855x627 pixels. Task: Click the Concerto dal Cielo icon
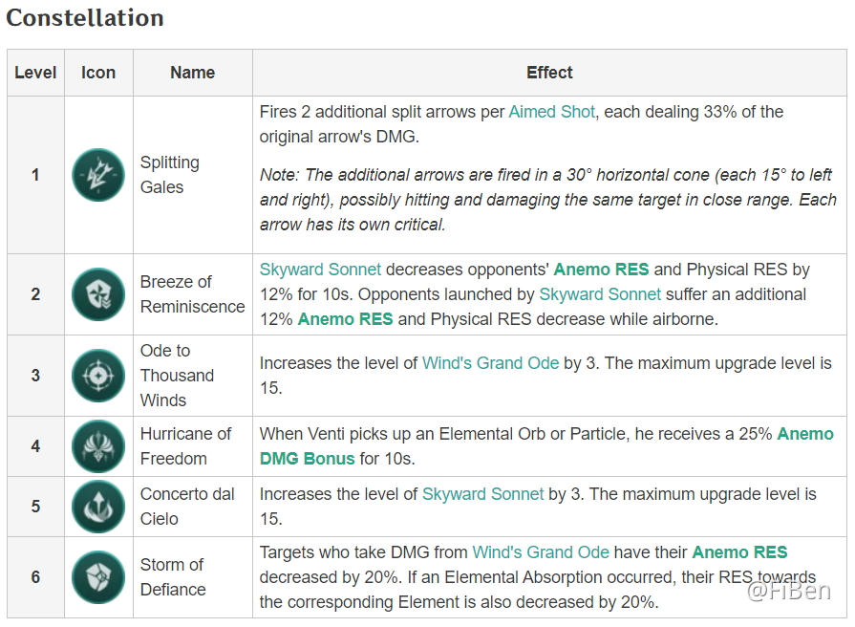(98, 507)
